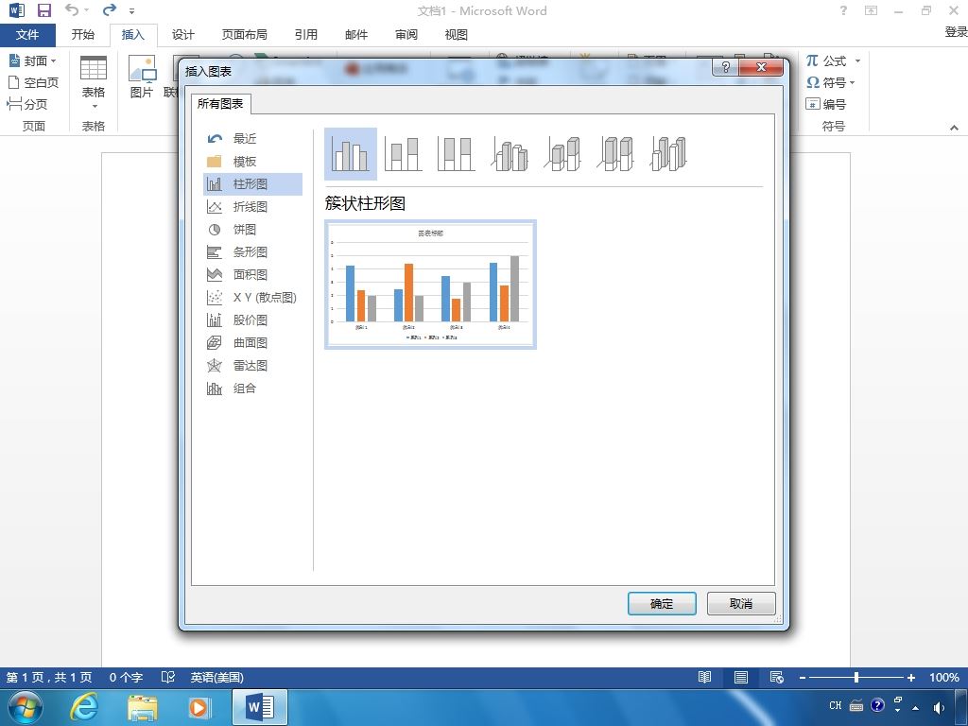Click 登录 sign-in link
This screenshot has width=968, height=726.
click(x=957, y=32)
